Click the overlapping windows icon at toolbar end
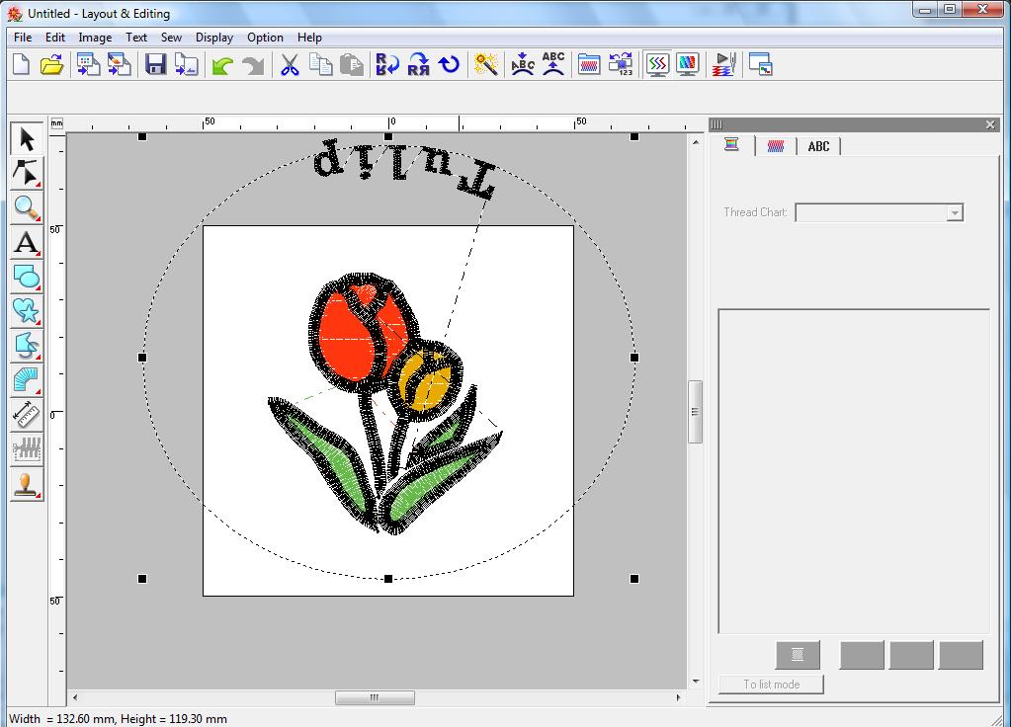 click(x=761, y=64)
